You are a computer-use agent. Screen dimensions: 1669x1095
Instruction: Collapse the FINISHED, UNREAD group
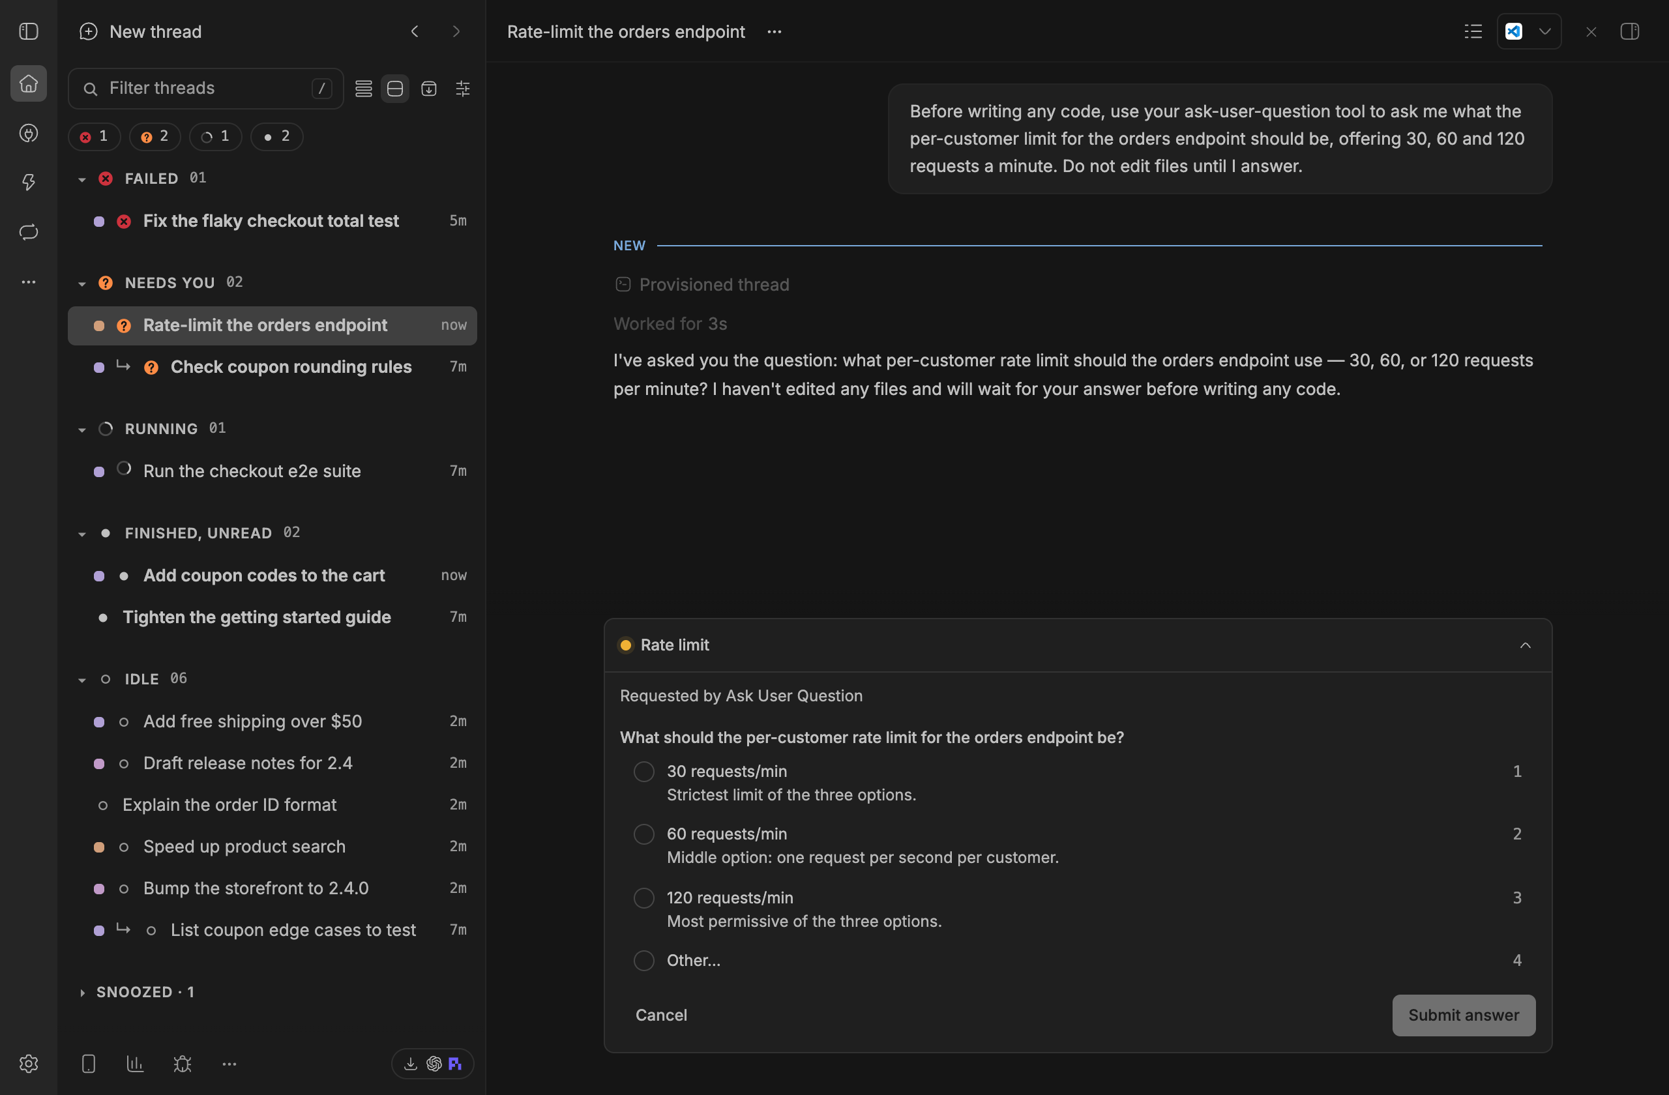click(82, 533)
